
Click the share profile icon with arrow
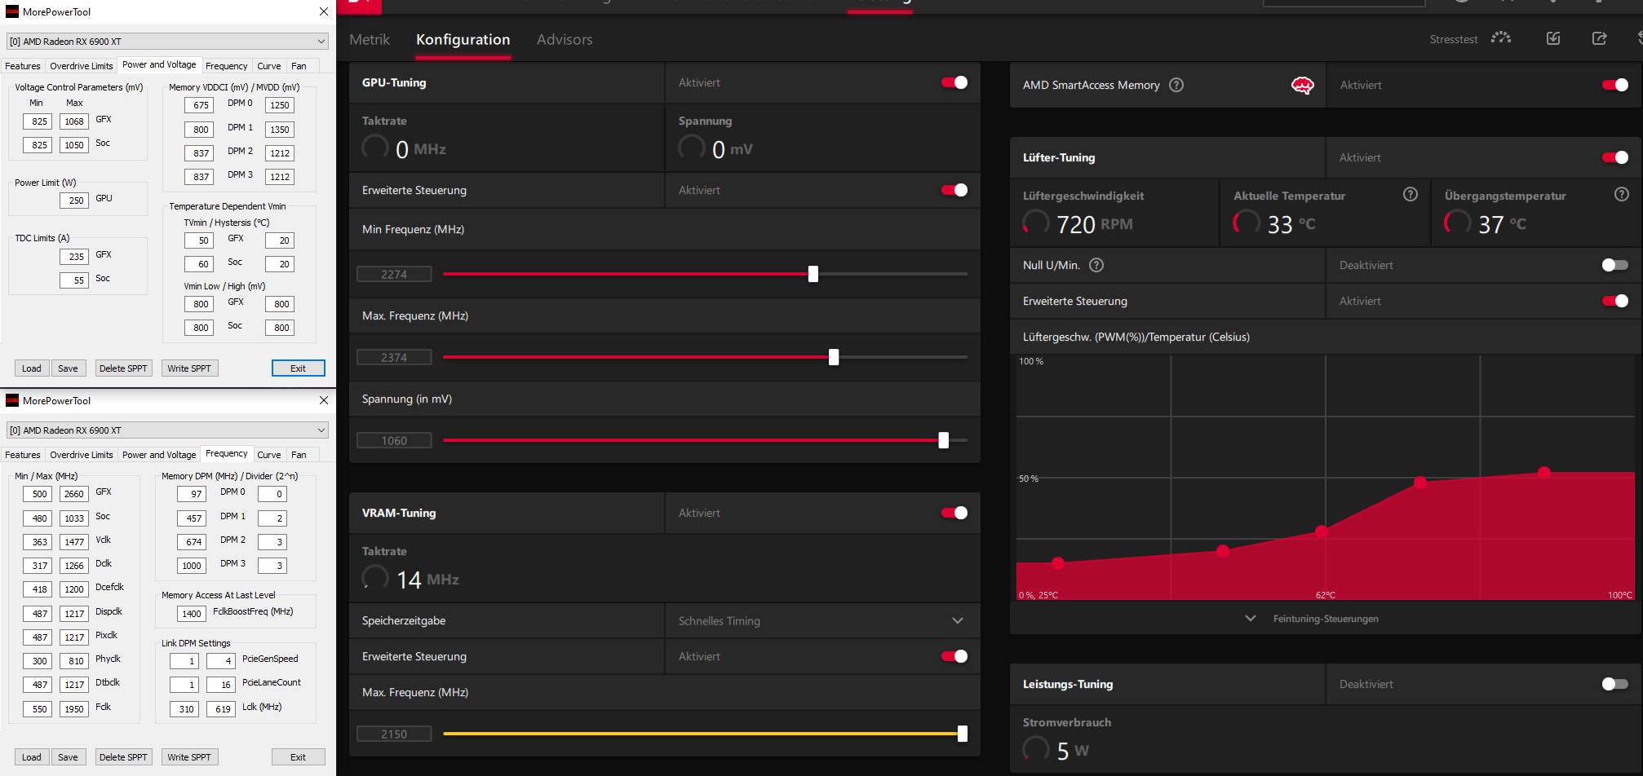pos(1600,38)
